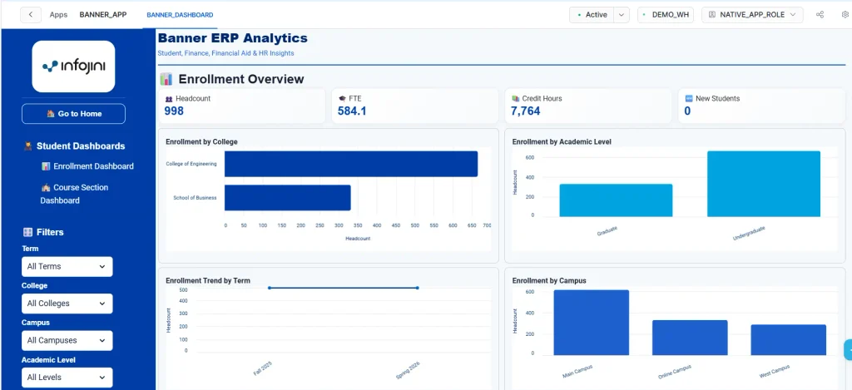
Task: Click the Infojini logo
Action: point(73,67)
